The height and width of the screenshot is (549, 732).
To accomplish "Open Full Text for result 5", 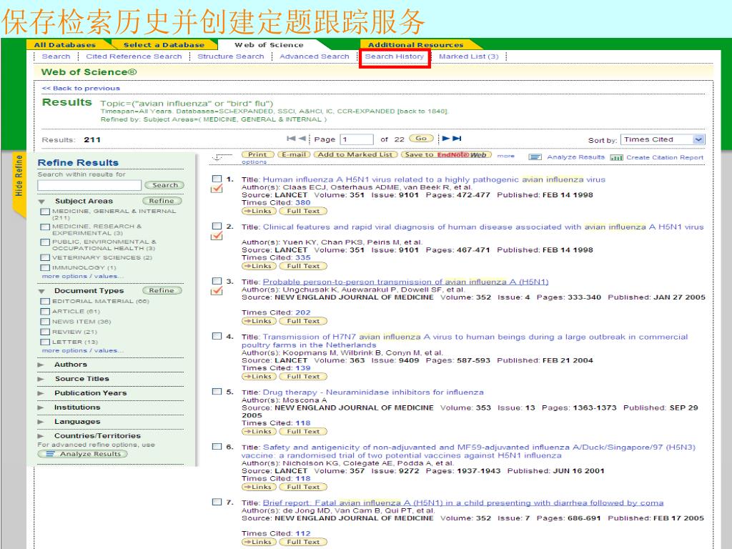I will [x=302, y=432].
